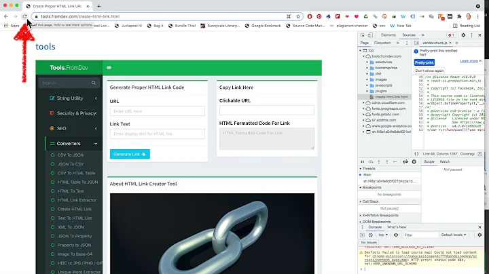Click the curly braces pretty-print icon
The width and height of the screenshot is (489, 274).
(x=416, y=154)
